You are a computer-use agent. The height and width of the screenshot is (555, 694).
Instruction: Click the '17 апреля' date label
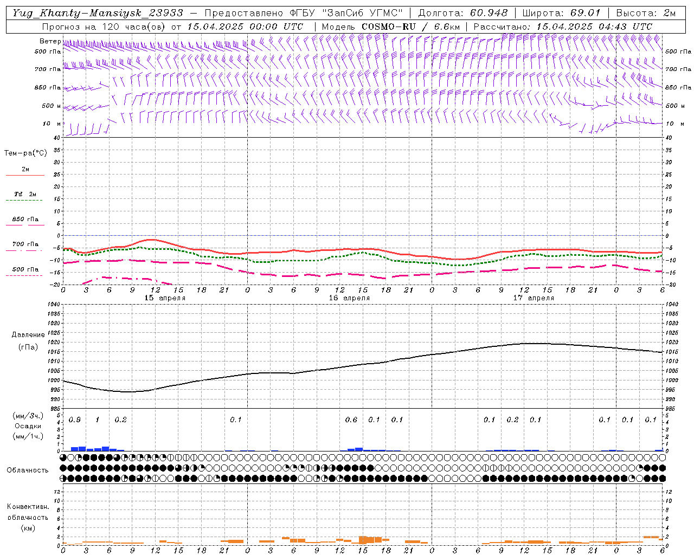pyautogui.click(x=534, y=298)
